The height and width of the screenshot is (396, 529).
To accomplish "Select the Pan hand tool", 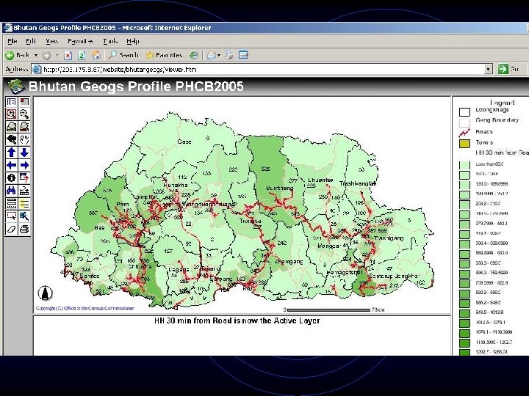I will [x=24, y=139].
